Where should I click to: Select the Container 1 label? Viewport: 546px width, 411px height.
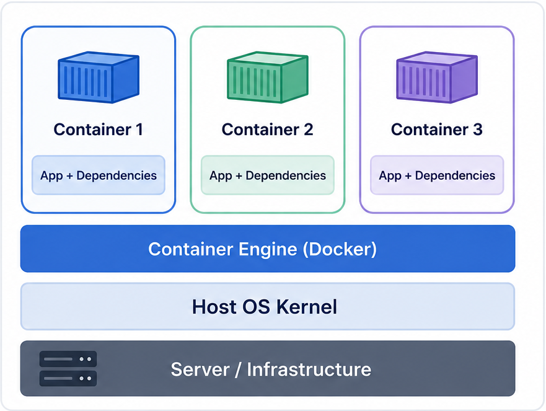point(98,130)
